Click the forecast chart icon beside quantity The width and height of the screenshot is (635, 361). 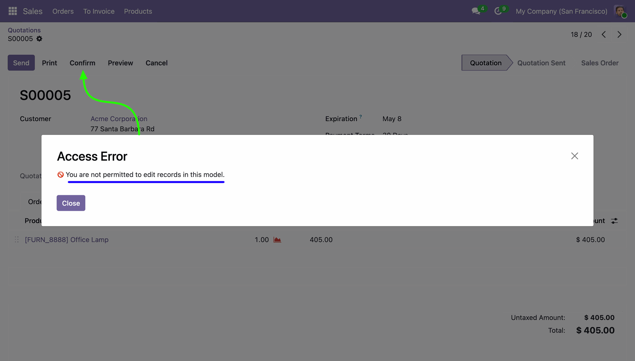(x=277, y=240)
